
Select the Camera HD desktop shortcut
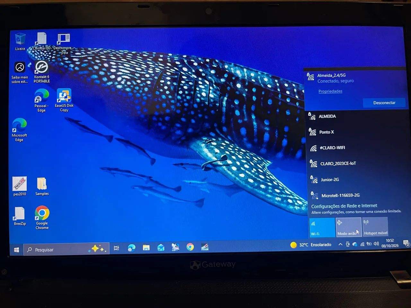[x=42, y=41]
